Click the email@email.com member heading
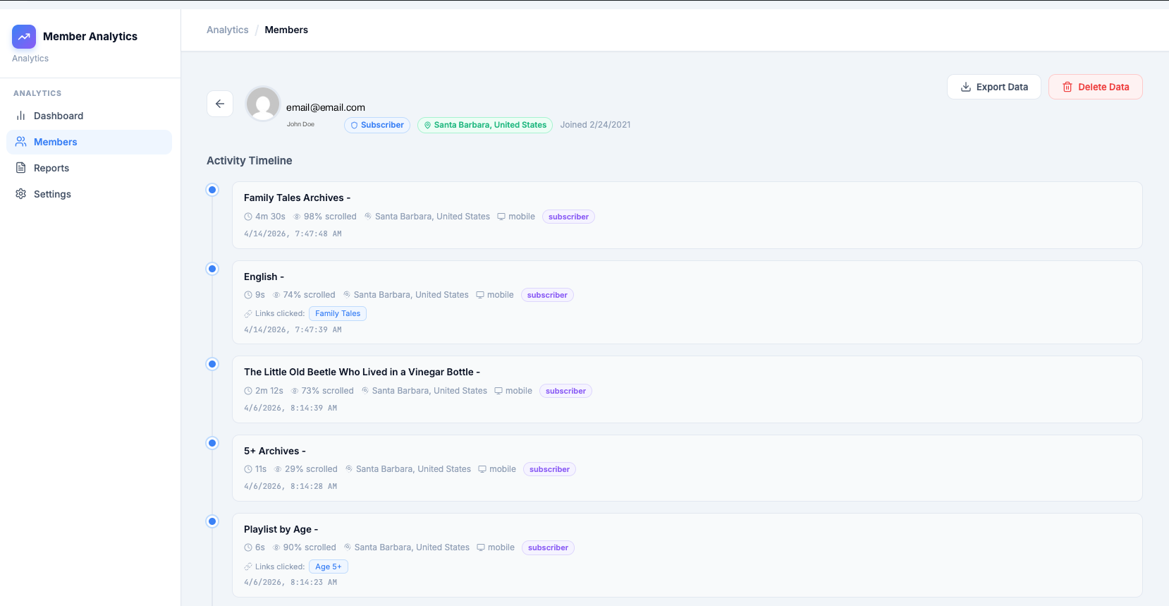Image resolution: width=1169 pixels, height=606 pixels. pyautogui.click(x=326, y=107)
